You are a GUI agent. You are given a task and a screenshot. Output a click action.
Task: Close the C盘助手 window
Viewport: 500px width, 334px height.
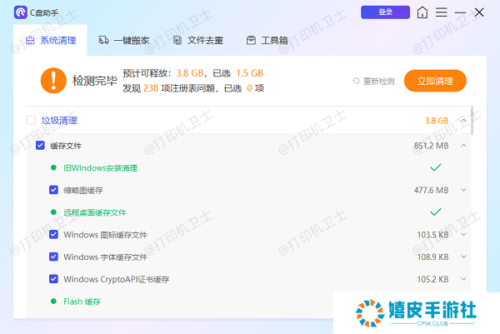(479, 12)
